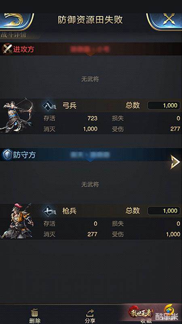Select the 防守方 defender header

click(x=24, y=155)
